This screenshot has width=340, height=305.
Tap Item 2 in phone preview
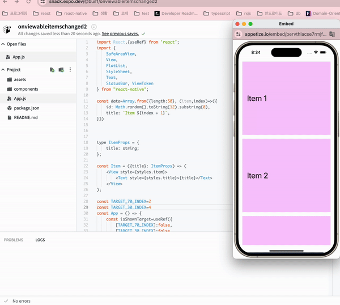pos(286,176)
